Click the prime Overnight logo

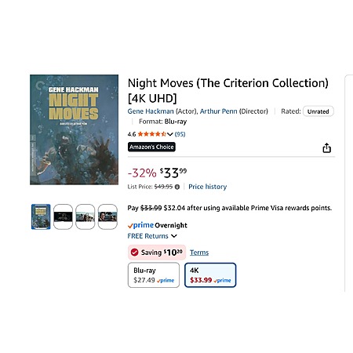click(x=158, y=225)
